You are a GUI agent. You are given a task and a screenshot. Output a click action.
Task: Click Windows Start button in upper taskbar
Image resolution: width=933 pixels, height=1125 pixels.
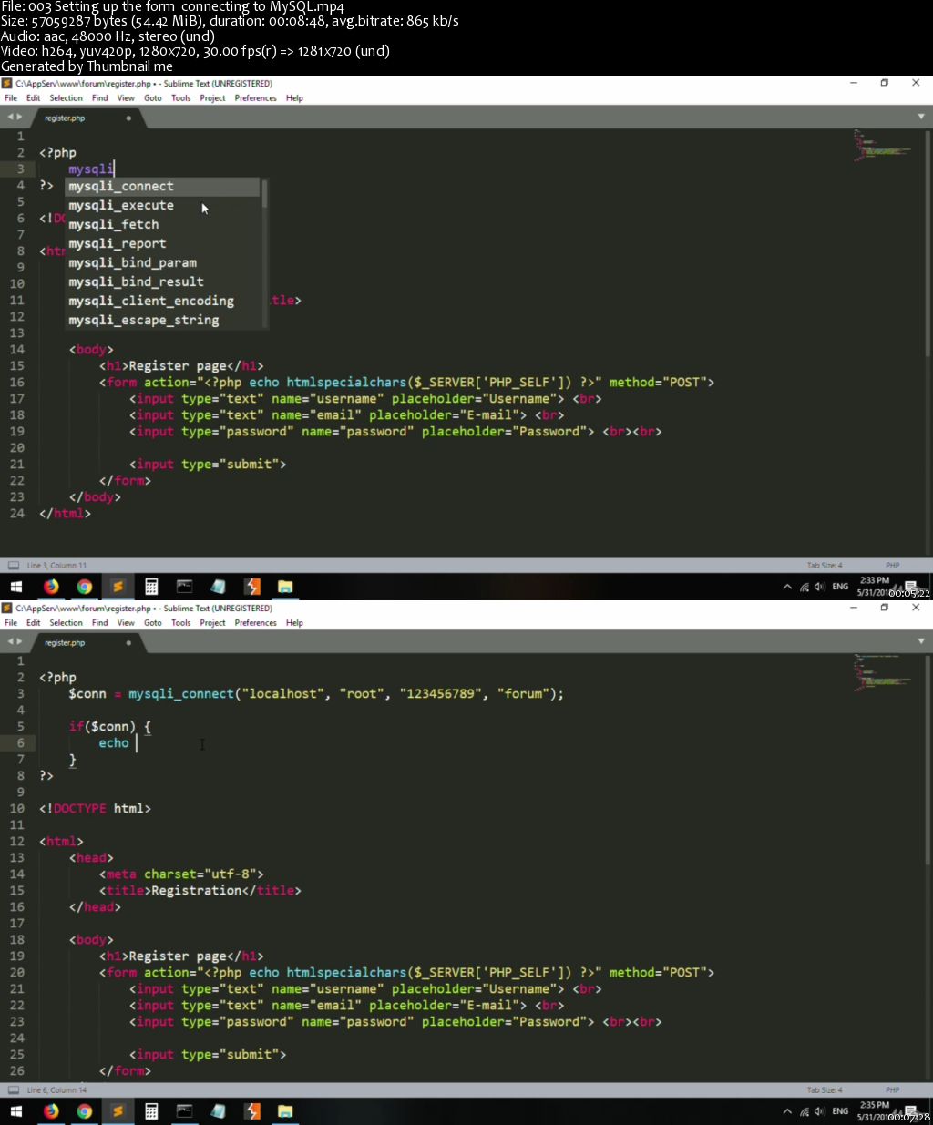click(x=15, y=587)
